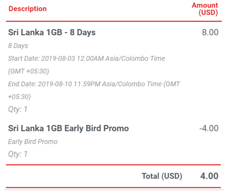Click the Amount (USD) column header

205,9
